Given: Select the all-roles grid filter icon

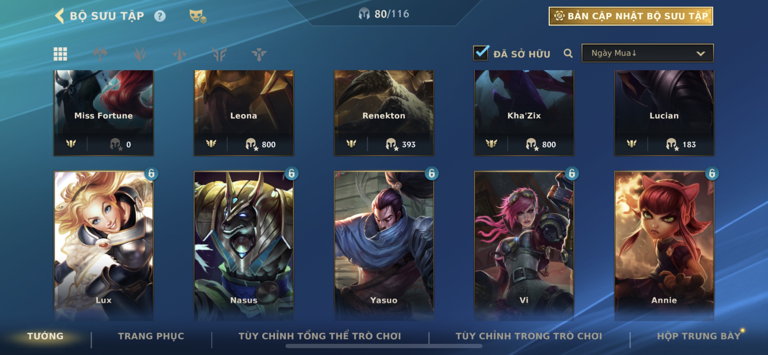Looking at the screenshot, I should coord(60,54).
